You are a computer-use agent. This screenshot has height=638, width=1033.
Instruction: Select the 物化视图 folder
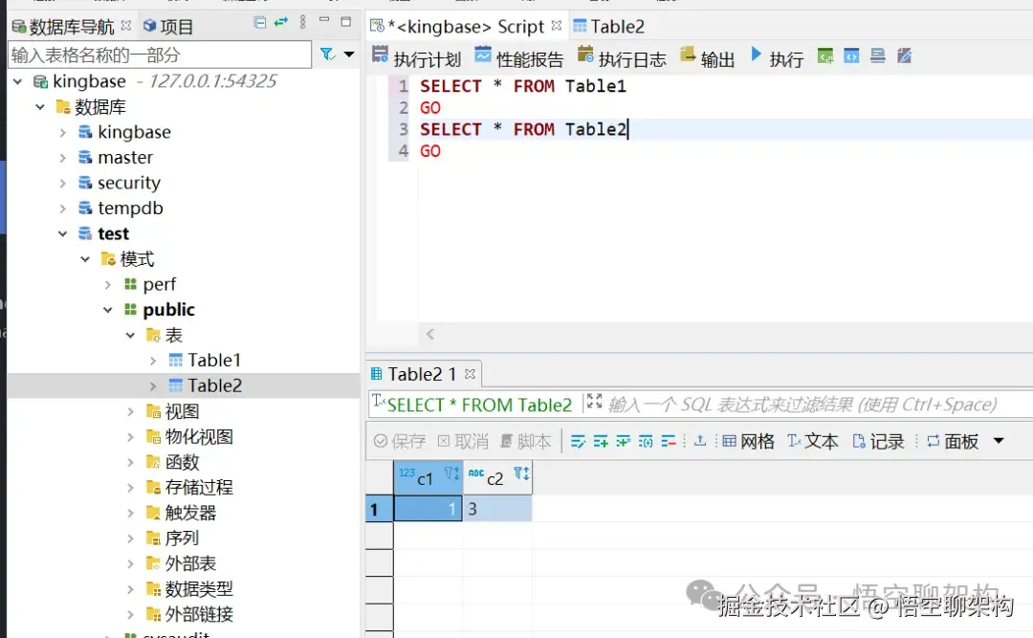coord(199,437)
